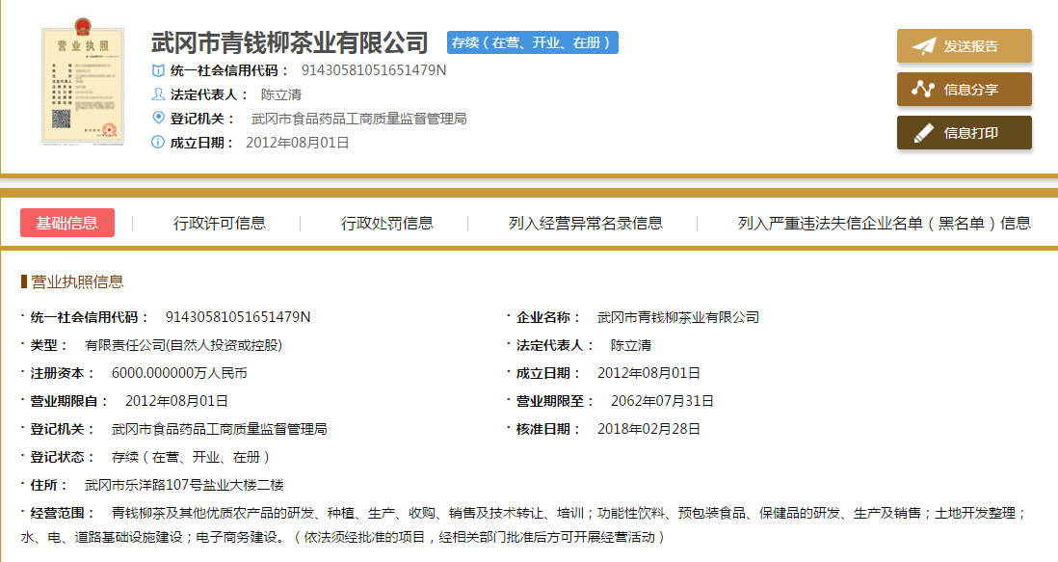Image resolution: width=1058 pixels, height=562 pixels.
Task: Open the business license thumbnail image
Action: (83, 87)
